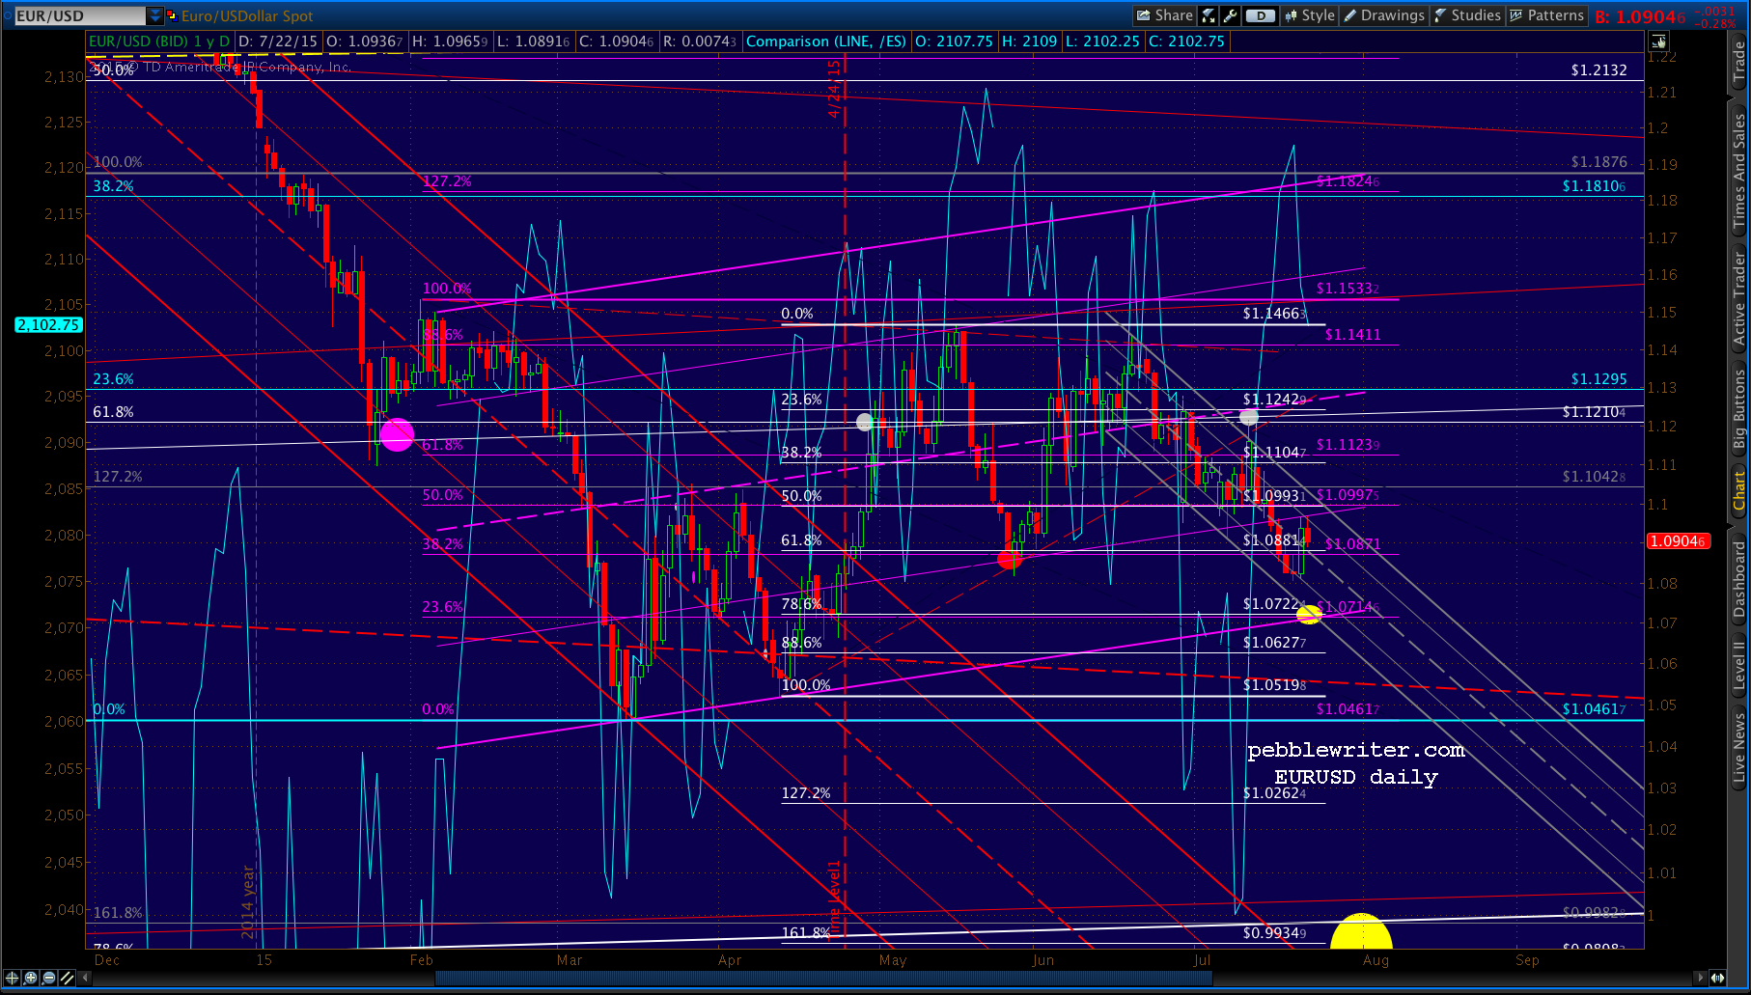Click the scroll right arrow of time axis
The height and width of the screenshot is (995, 1751).
point(1702,978)
